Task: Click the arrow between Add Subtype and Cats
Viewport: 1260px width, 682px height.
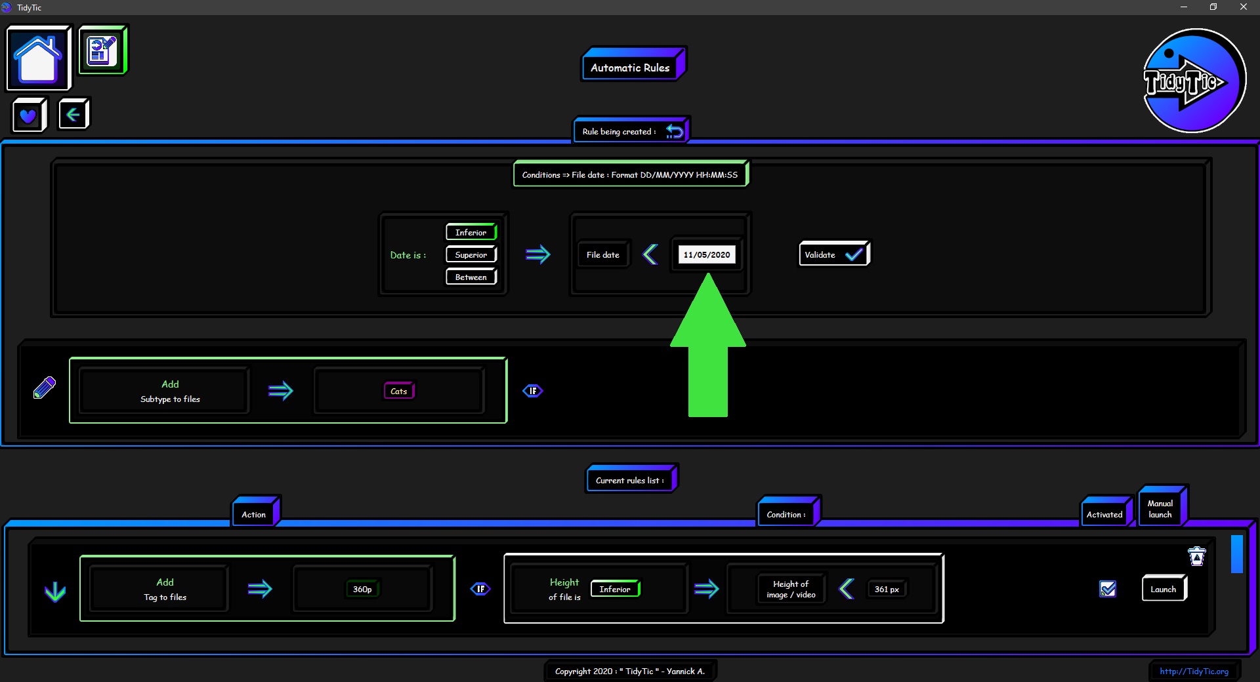Action: point(281,391)
